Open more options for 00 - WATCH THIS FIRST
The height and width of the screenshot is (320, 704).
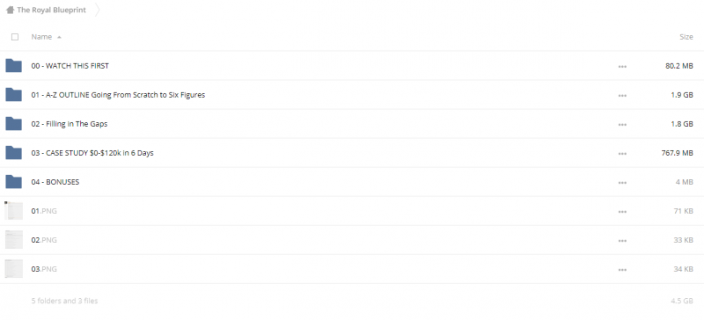[x=622, y=66]
